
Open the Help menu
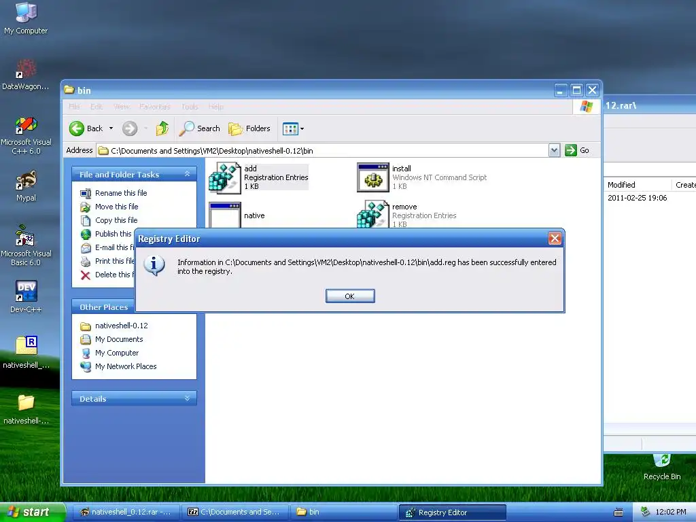coord(215,107)
